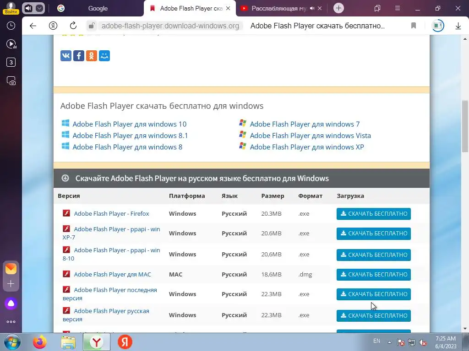The width and height of the screenshot is (469, 351).
Task: Open a new tab with plus button
Action: point(338,8)
